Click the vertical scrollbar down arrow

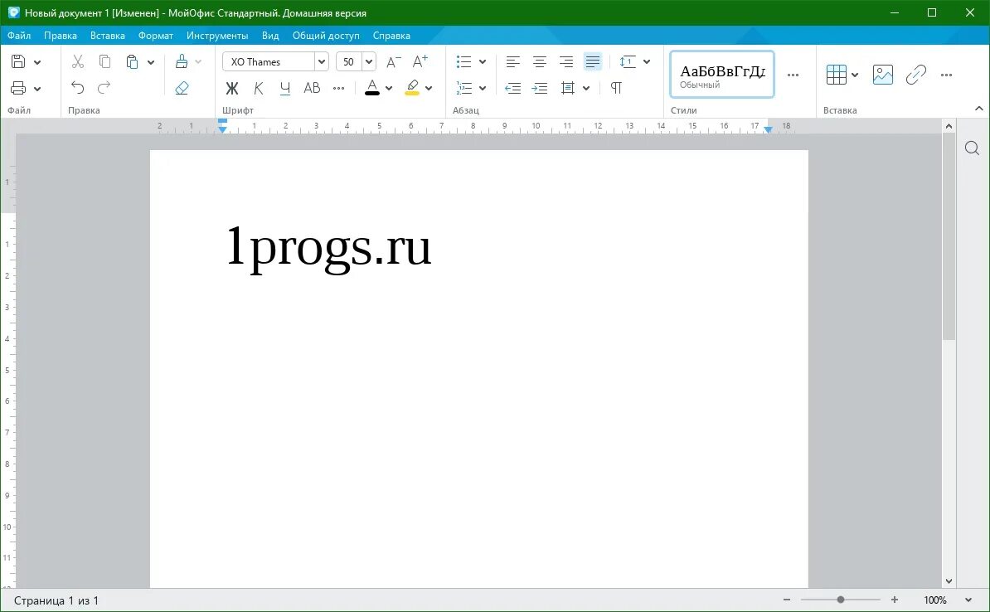click(x=949, y=580)
